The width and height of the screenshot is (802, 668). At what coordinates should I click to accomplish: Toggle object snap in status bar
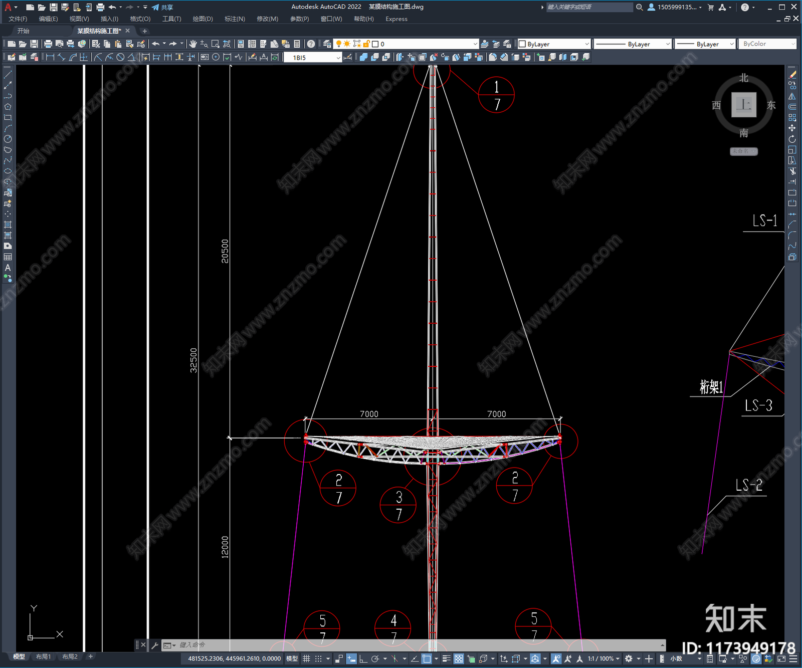(427, 658)
